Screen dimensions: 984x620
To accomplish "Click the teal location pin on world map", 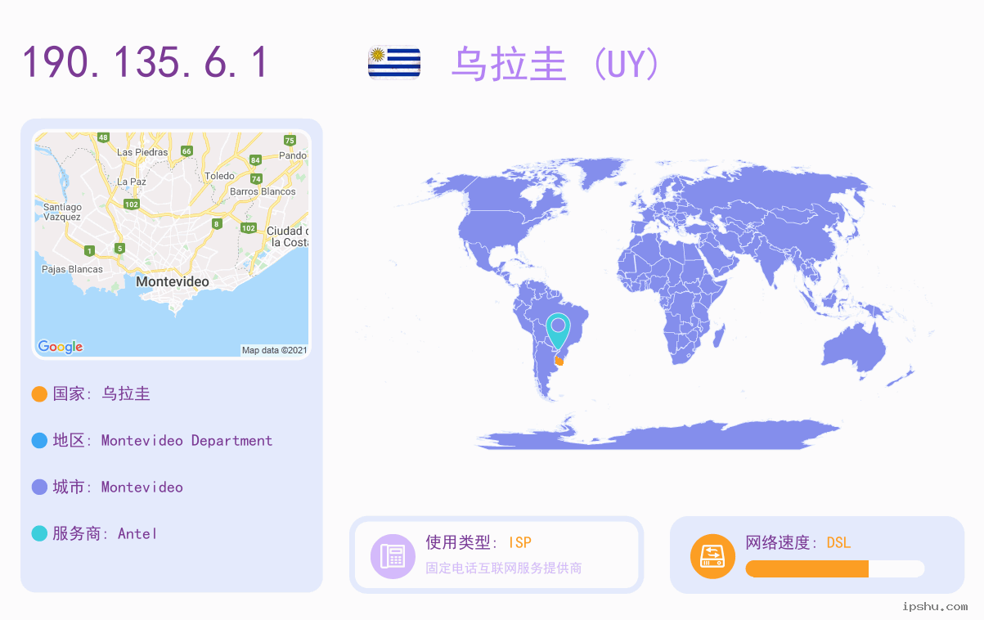I will [558, 332].
